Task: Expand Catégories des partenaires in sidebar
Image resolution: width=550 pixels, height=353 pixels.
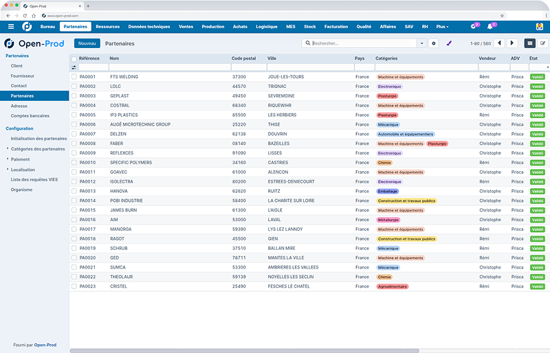Action: [38, 149]
